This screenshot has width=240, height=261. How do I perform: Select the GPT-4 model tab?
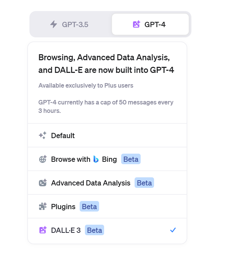point(150,24)
